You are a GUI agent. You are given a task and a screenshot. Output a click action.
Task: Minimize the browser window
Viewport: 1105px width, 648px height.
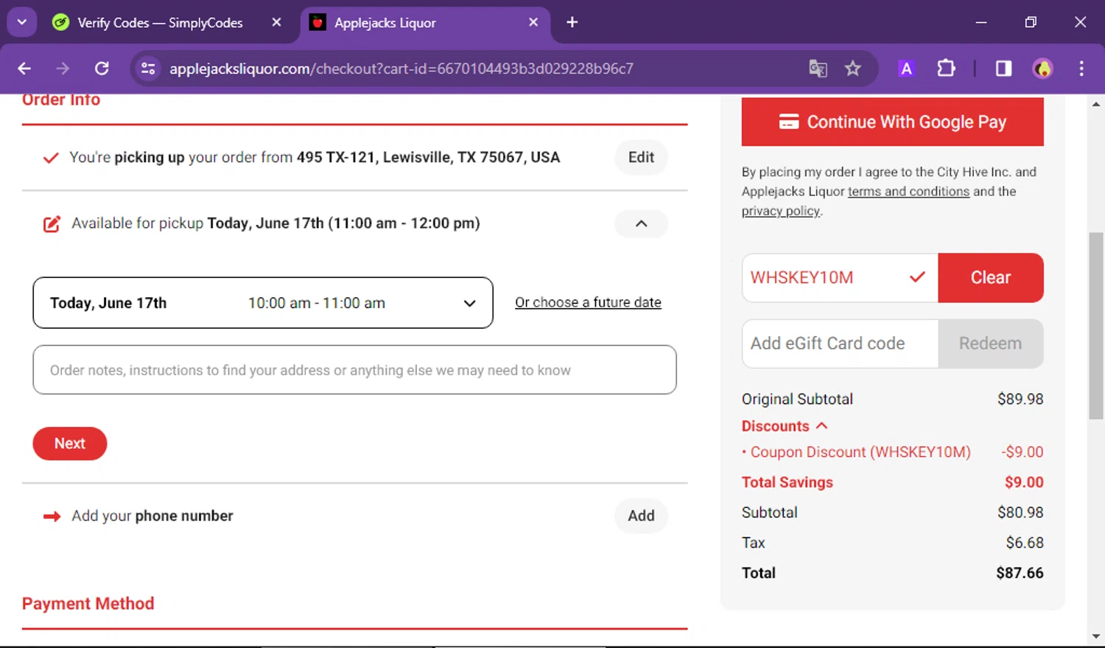tap(981, 22)
